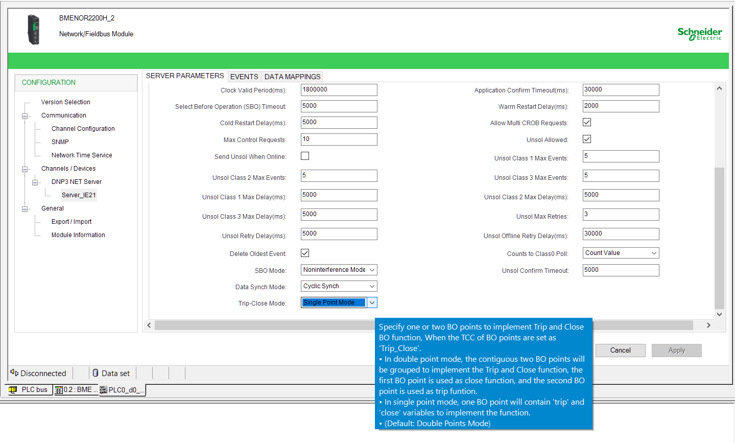Click the vertical scrollbar down arrow
Screen dimensions: 735x443
pos(719,314)
